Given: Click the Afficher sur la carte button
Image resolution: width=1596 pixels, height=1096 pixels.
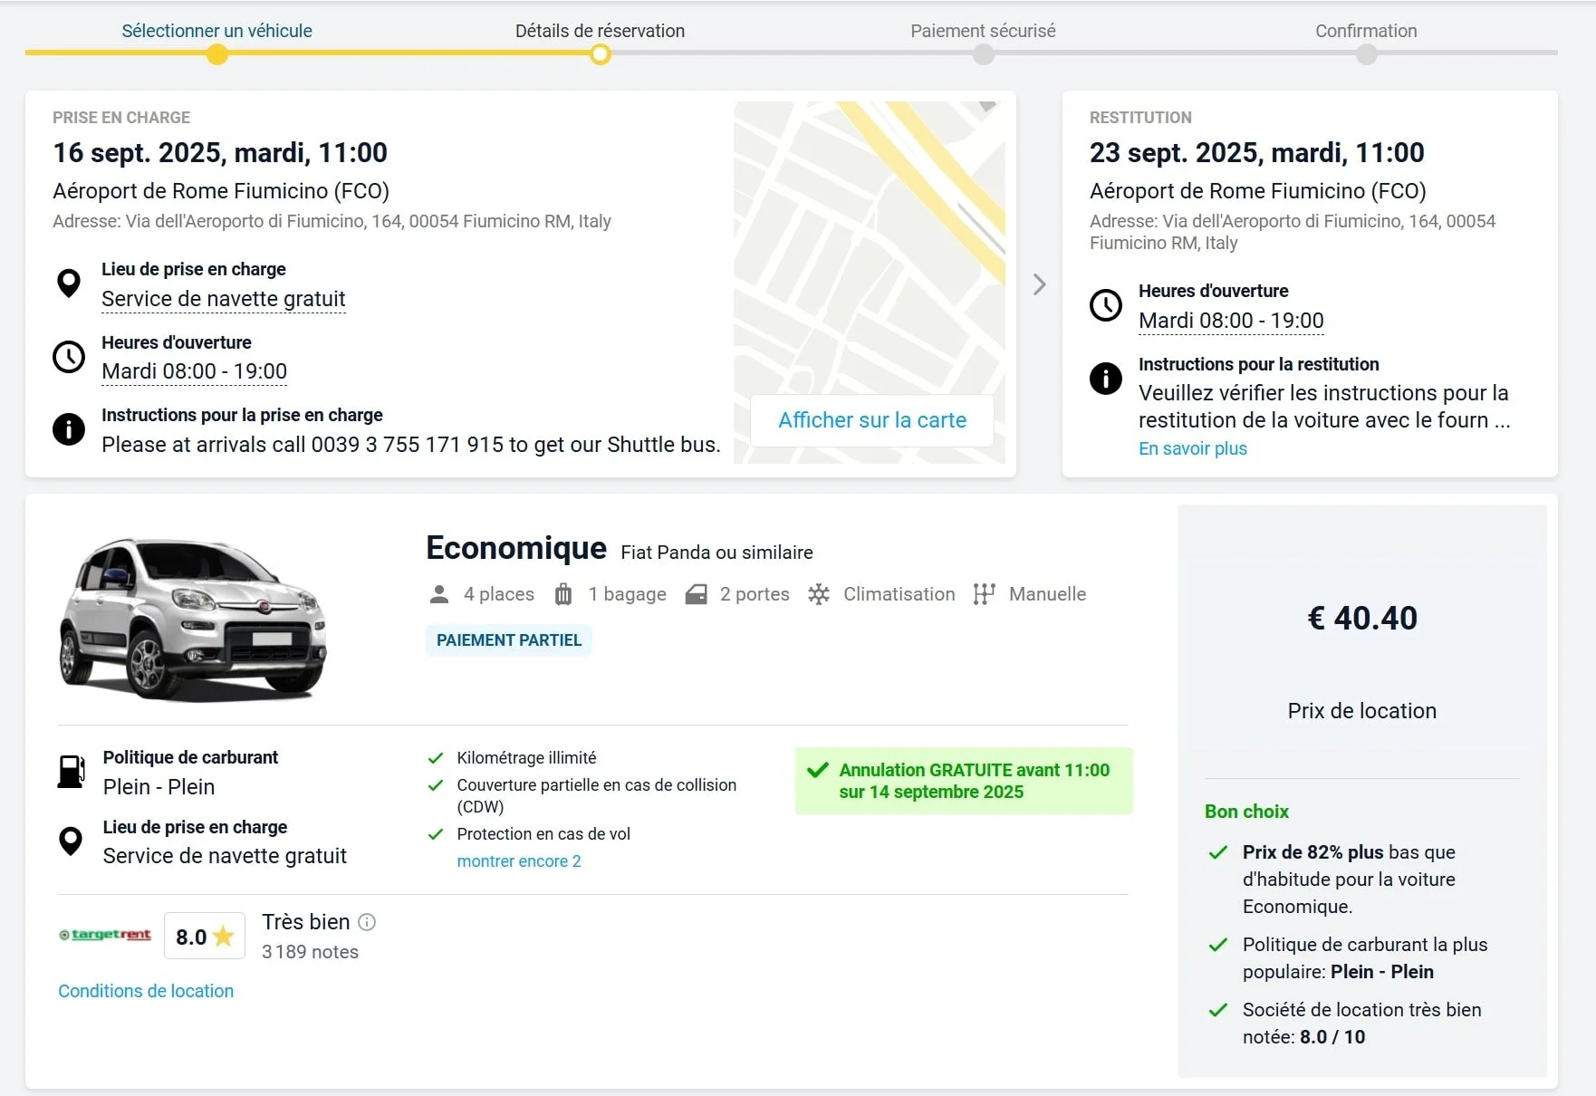Looking at the screenshot, I should coord(872,420).
